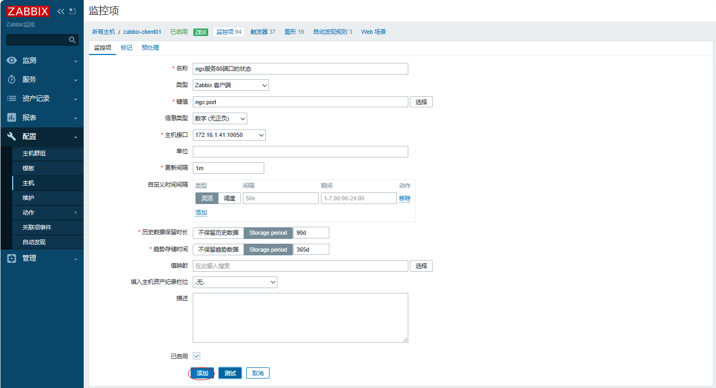Open 触发器 37 link in host header

click(263, 32)
